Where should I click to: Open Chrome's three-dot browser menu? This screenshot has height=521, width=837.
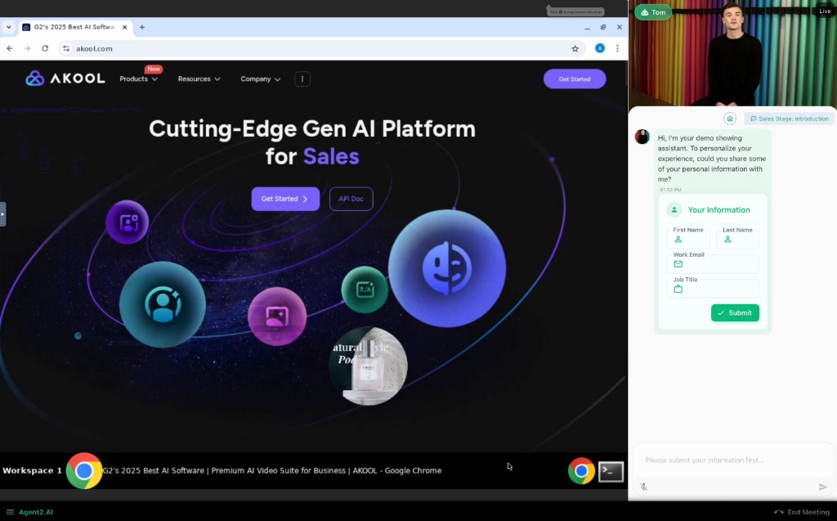617,48
